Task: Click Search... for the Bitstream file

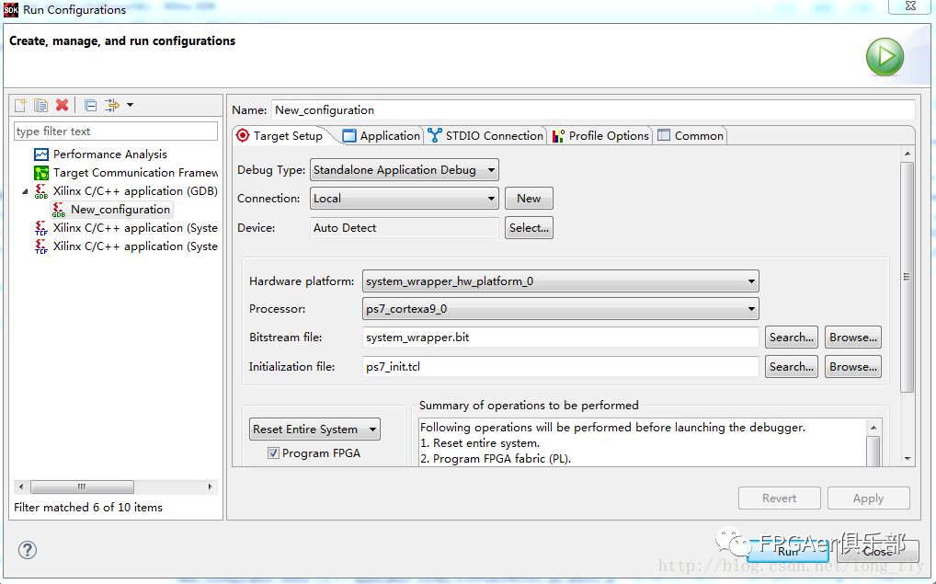Action: pos(792,338)
